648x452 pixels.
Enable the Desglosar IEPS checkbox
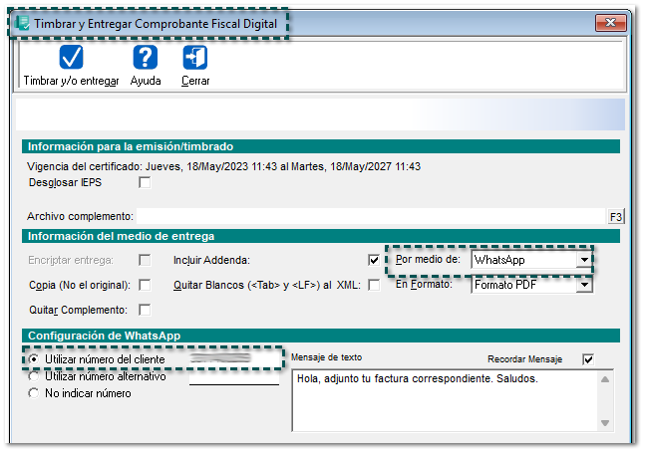[x=146, y=183]
